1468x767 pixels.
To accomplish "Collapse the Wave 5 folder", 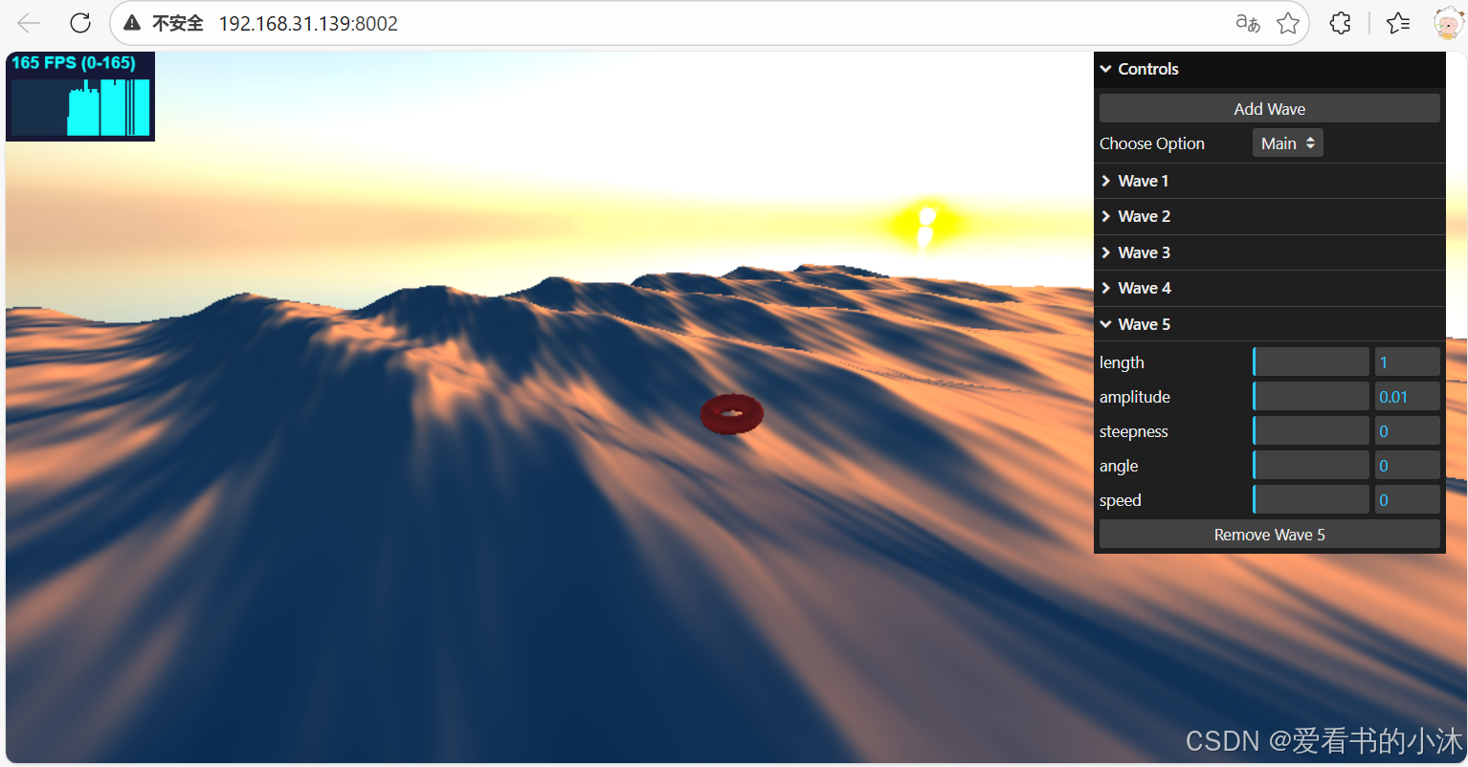I will 1269,324.
